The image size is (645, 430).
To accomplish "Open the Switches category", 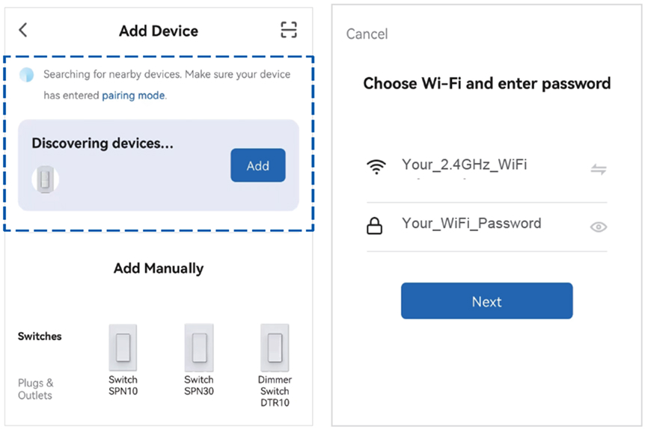I will 40,337.
